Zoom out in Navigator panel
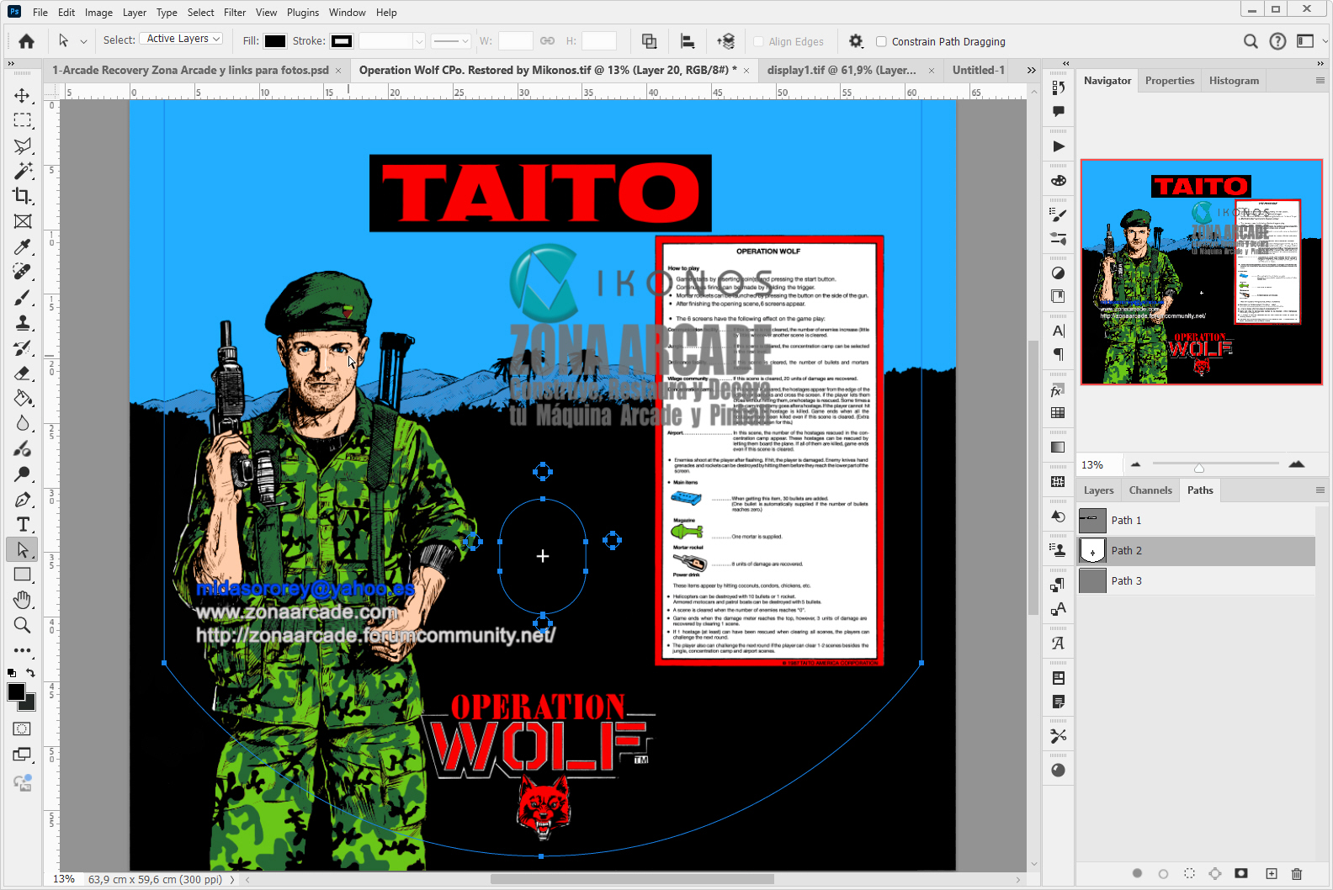The width and height of the screenshot is (1333, 890). tap(1136, 464)
